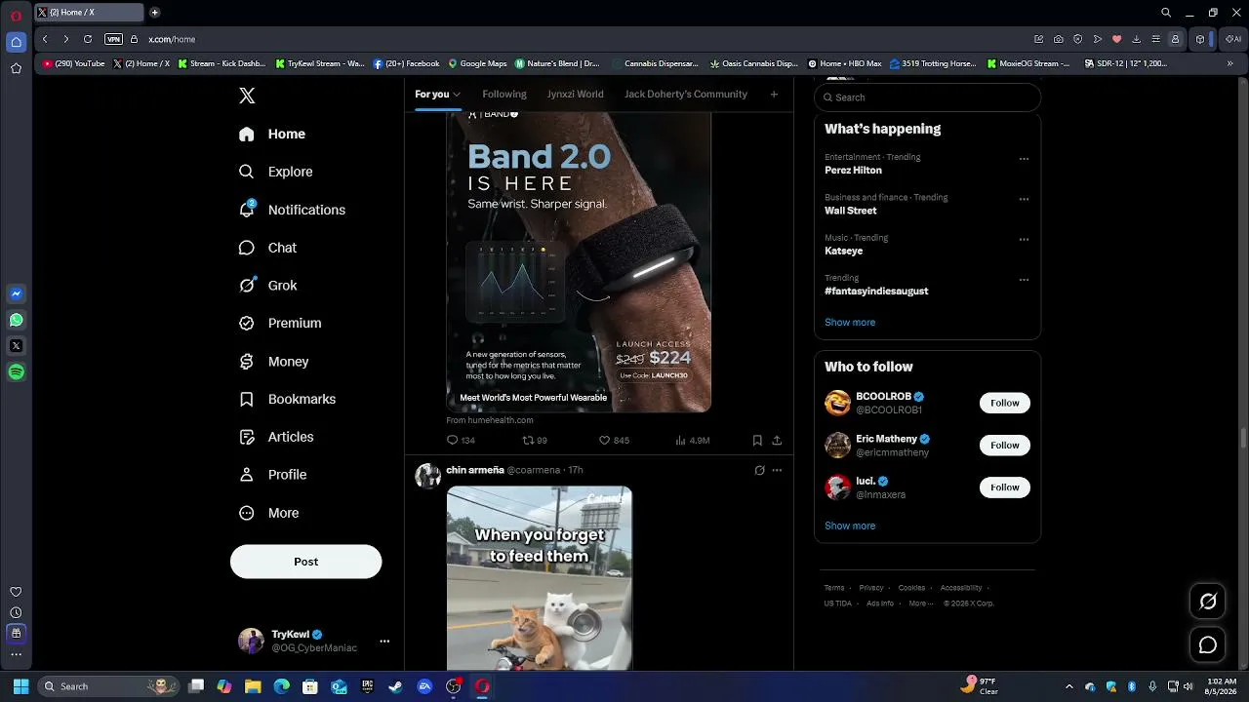The width and height of the screenshot is (1249, 702).
Task: Click the Post button
Action: point(305,562)
